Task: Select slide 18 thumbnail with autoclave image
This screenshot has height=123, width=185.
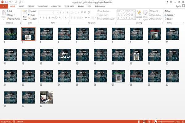Action: tap(136, 55)
